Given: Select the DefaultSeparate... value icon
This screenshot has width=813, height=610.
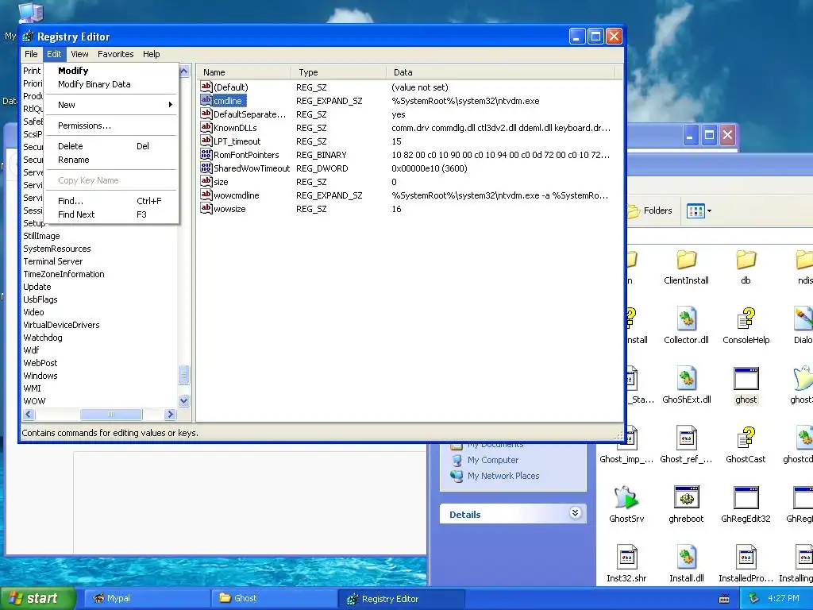Looking at the screenshot, I should (x=206, y=114).
